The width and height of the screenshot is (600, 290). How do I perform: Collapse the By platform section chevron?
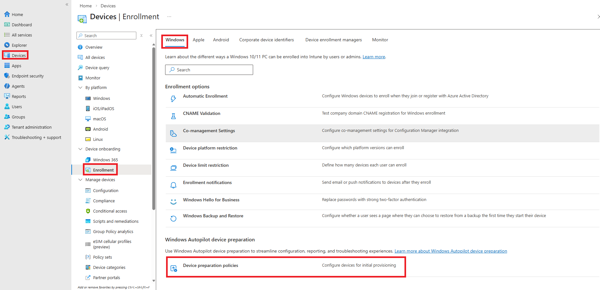80,87
